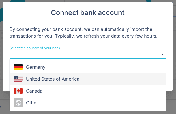
Task: Select the Canada maple leaf flag icon
Action: point(18,91)
